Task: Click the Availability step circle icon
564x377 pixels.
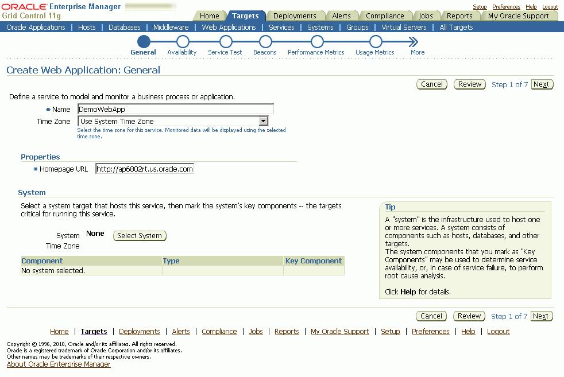Action: pos(182,42)
